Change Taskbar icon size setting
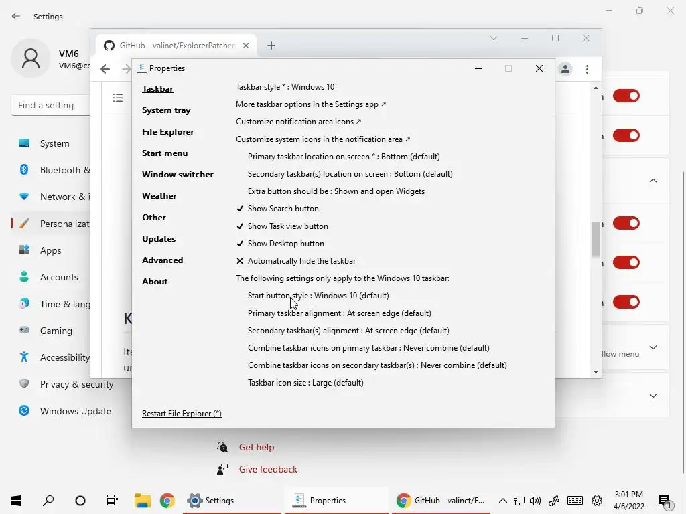 click(x=305, y=383)
